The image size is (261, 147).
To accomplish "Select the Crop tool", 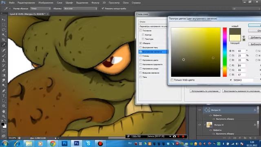I will pyautogui.click(x=4, y=40).
